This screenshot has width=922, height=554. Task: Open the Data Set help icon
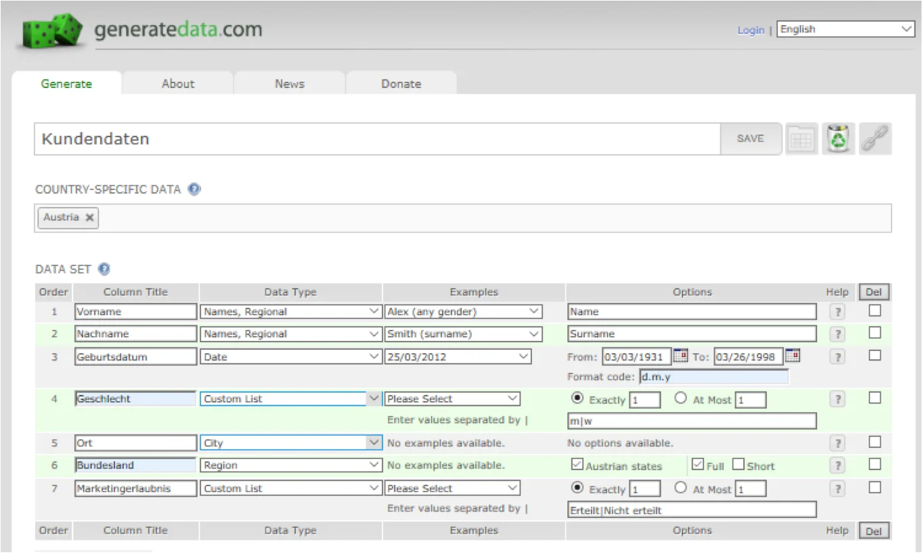(x=104, y=269)
